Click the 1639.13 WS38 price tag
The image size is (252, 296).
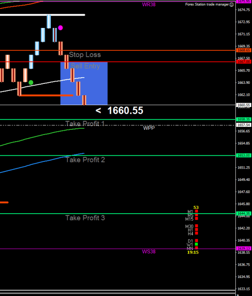pos(244,249)
